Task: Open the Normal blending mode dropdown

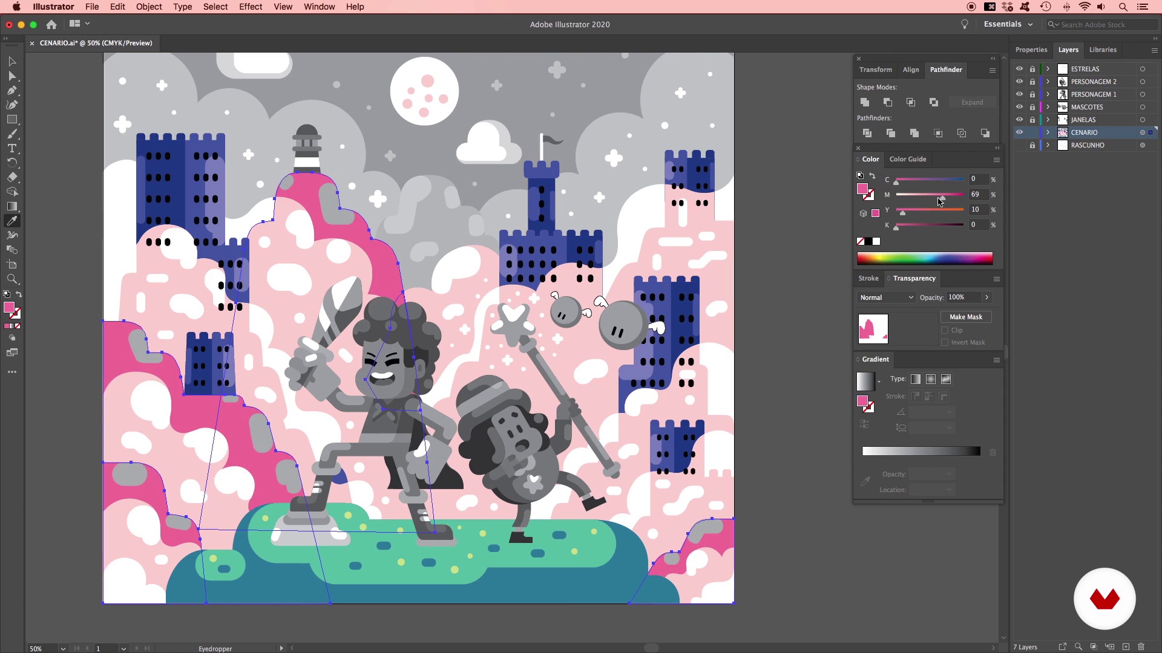Action: coord(886,297)
